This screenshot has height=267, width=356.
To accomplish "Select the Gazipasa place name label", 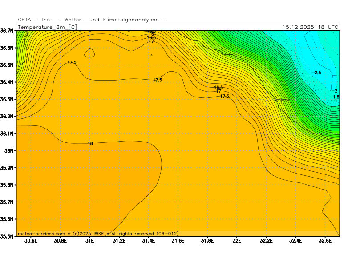I will [x=281, y=100].
